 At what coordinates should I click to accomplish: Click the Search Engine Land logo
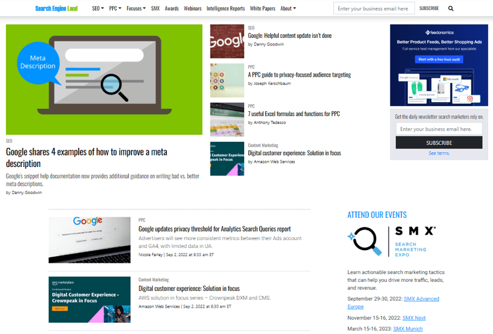pos(56,8)
